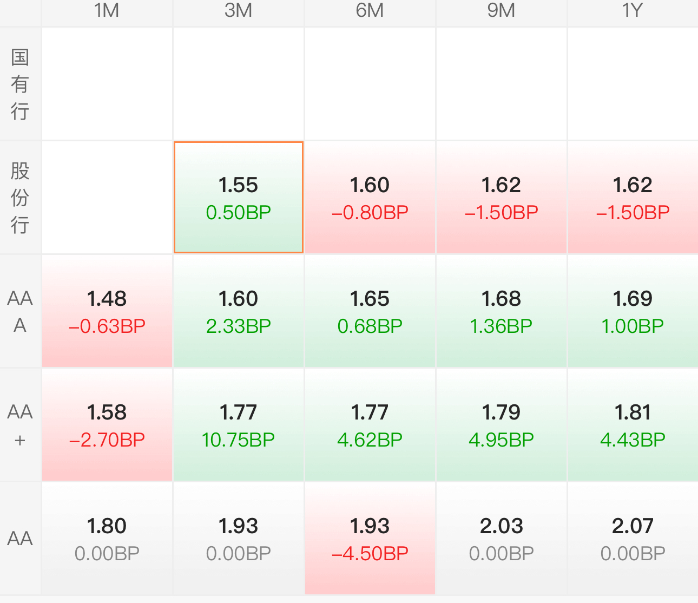Click the 股份行 6M cell showing -0.80BP
The width and height of the screenshot is (698, 603).
[x=370, y=198]
